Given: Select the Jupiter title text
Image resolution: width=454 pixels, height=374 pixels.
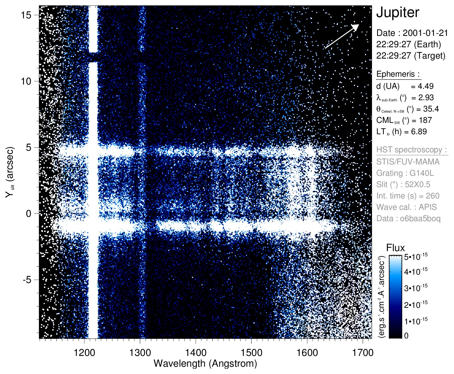Looking at the screenshot, I should tap(398, 12).
